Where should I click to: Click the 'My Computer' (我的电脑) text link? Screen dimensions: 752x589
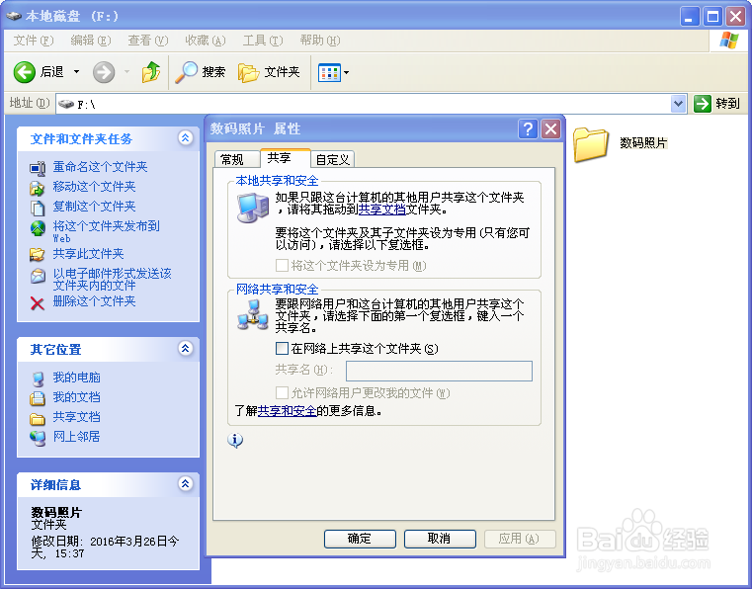point(76,378)
